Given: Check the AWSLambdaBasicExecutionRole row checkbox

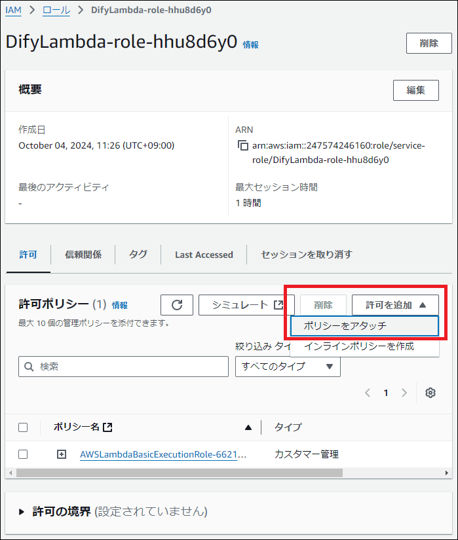Looking at the screenshot, I should 23,454.
